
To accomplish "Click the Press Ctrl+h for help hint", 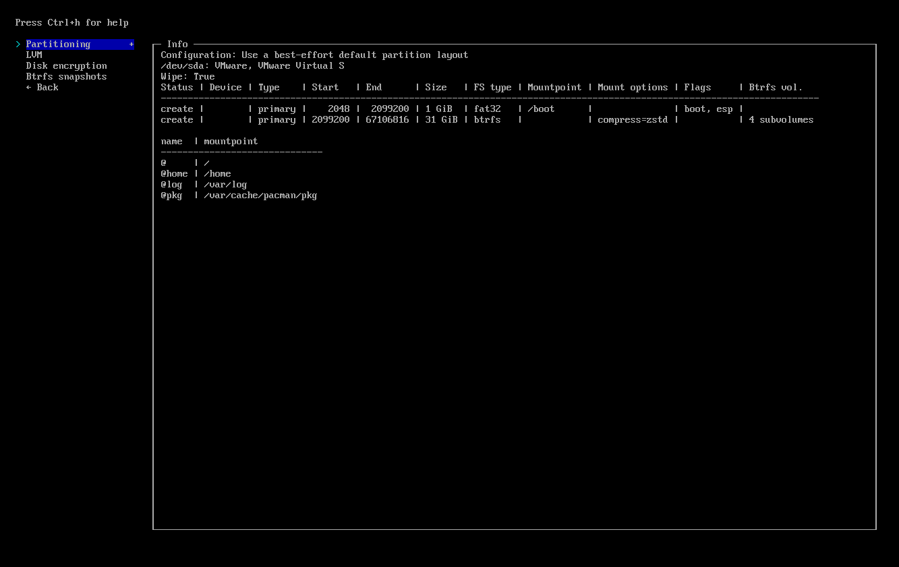I will tap(71, 22).
